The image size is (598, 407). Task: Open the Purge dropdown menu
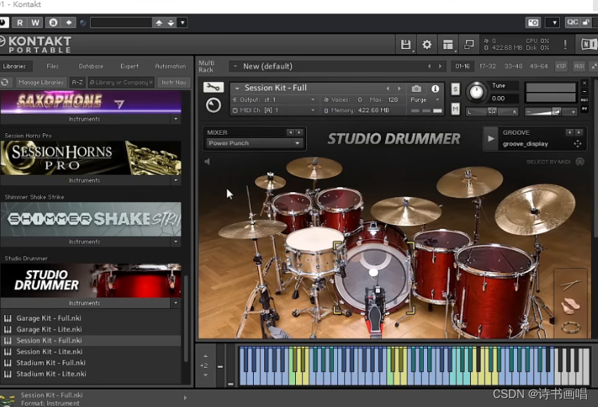tap(426, 100)
